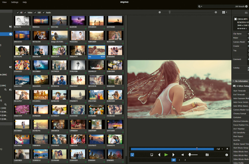Click the file path icon beside D:\Mync footage

[234, 86]
